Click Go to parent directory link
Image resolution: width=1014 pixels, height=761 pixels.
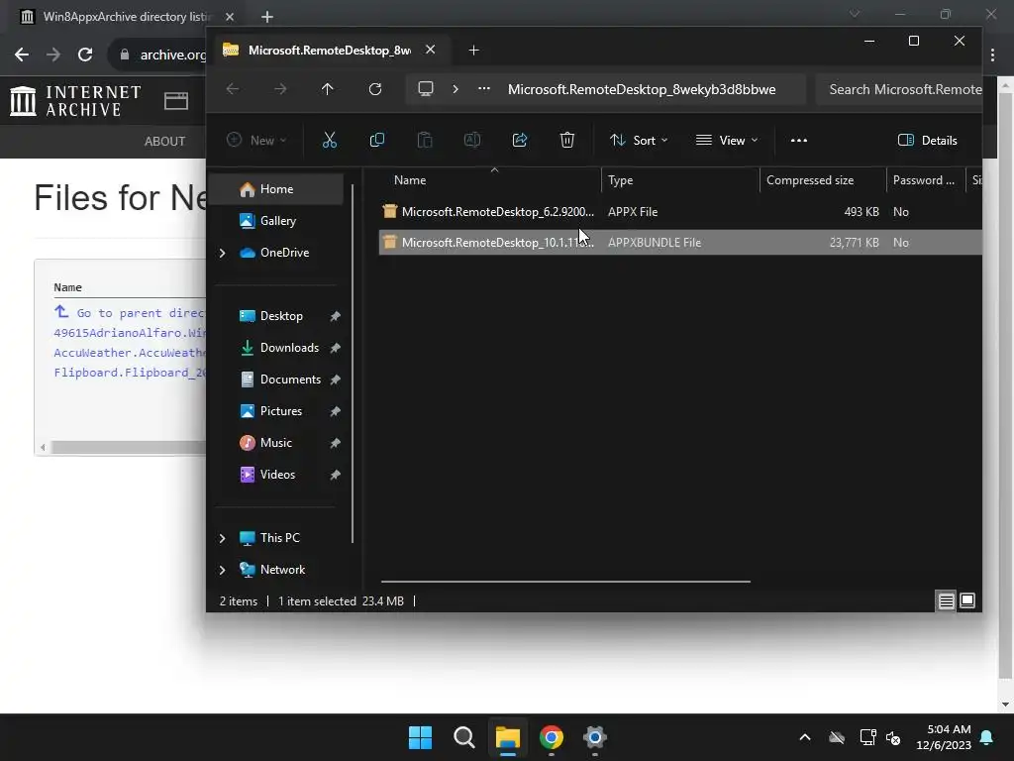point(130,312)
